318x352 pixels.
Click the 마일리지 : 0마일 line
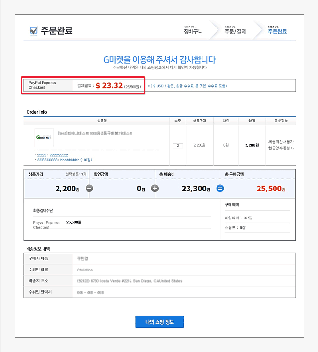click(239, 218)
